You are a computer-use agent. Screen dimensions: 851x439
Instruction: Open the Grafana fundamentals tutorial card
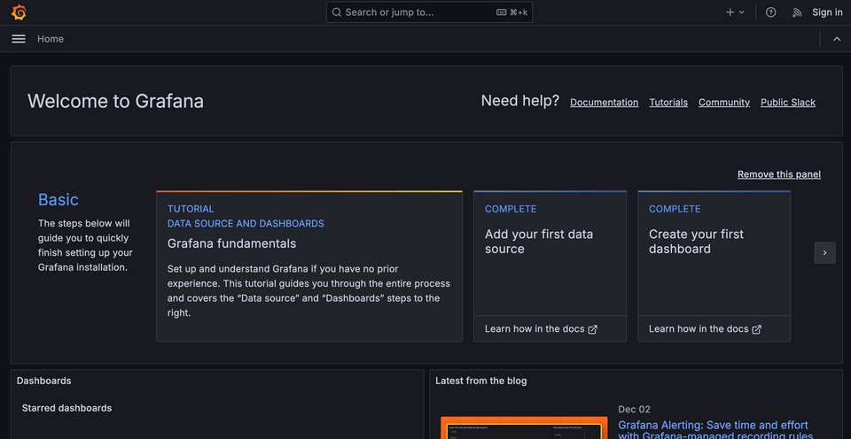click(309, 266)
